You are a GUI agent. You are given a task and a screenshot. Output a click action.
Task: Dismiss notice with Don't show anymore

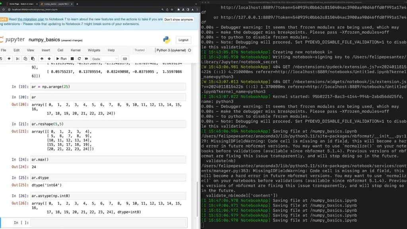point(178,19)
